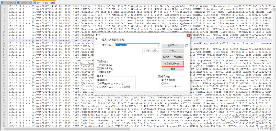Click "/Account/Register.aspx?ReturnUrl=" on line 36
The height and width of the screenshot is (131, 276).
pyautogui.click(x=104, y=106)
